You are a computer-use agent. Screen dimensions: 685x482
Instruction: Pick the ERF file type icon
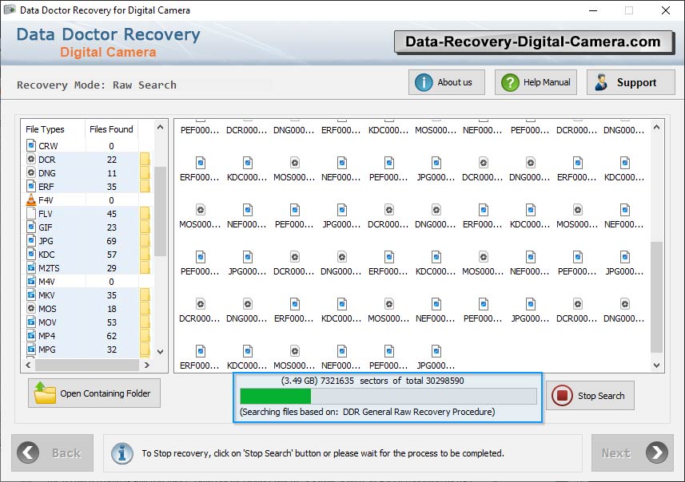click(x=31, y=186)
